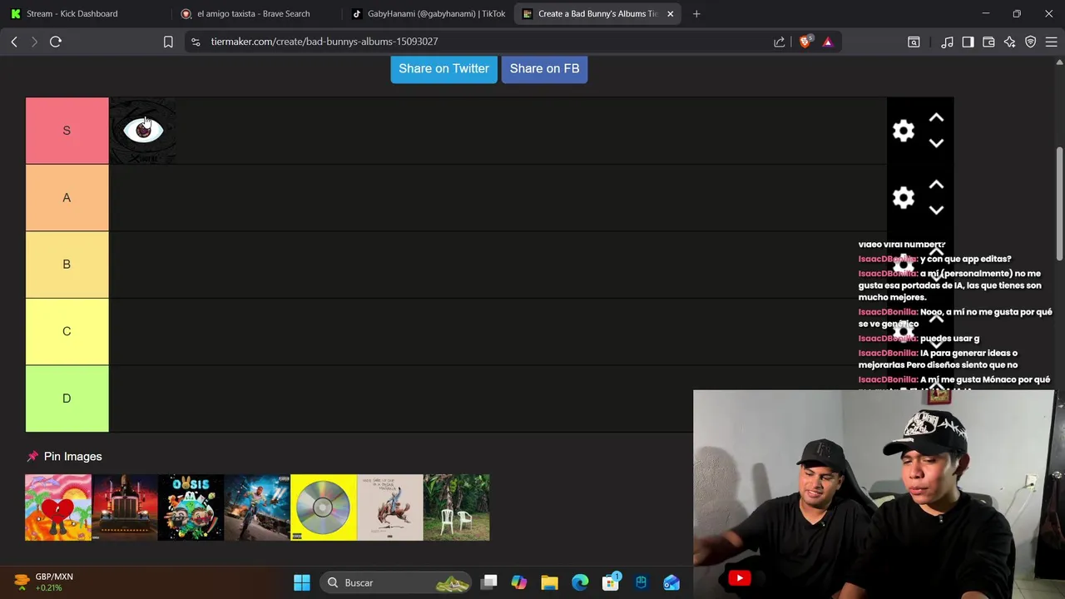
Task: Click Share on FB button
Action: click(544, 68)
